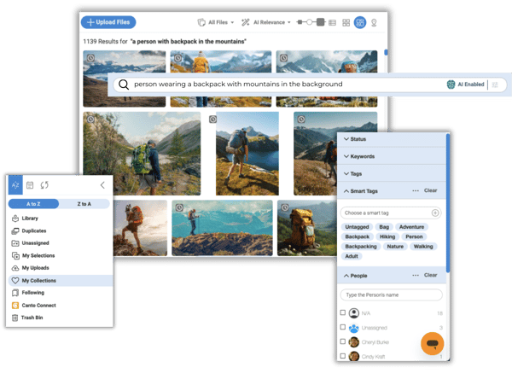The image size is (512, 379).
Task: Tick the Cheryl Burke checkbox
Action: [343, 341]
